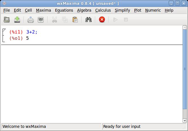This screenshot has height=131, width=188.
Task: Close the wxMaxima window
Action: (184, 3)
